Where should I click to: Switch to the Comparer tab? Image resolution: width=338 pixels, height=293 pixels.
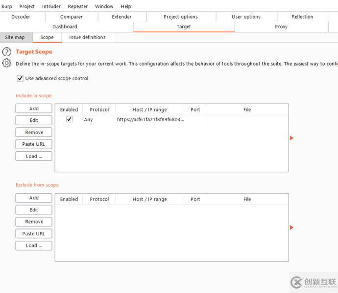[72, 17]
